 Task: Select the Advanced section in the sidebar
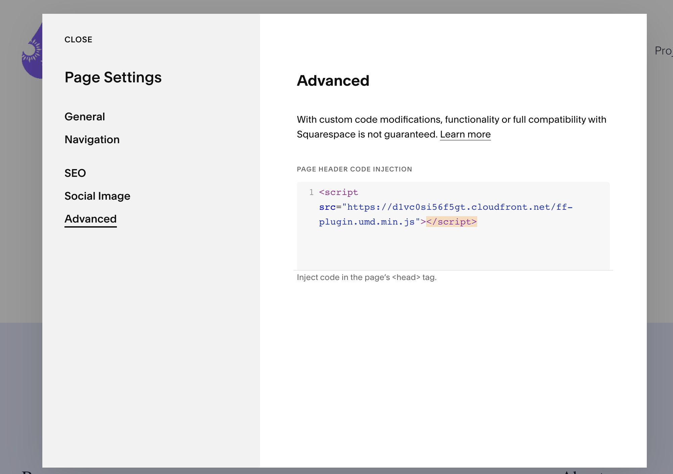click(90, 219)
